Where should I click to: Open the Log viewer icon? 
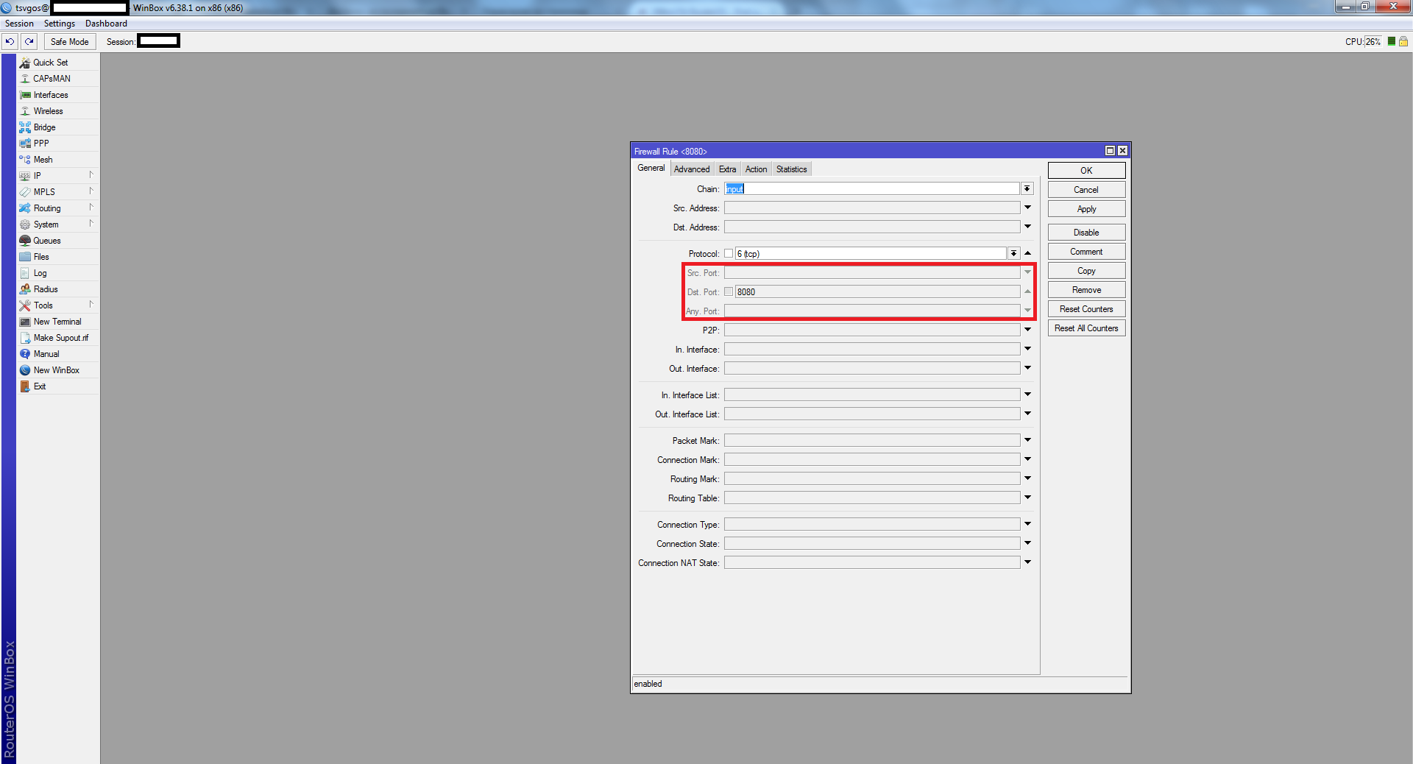[25, 273]
